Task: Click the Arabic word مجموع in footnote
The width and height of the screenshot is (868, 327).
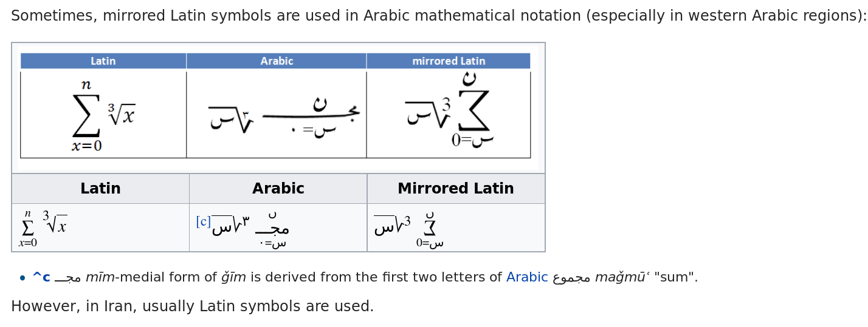Action: coord(571,278)
